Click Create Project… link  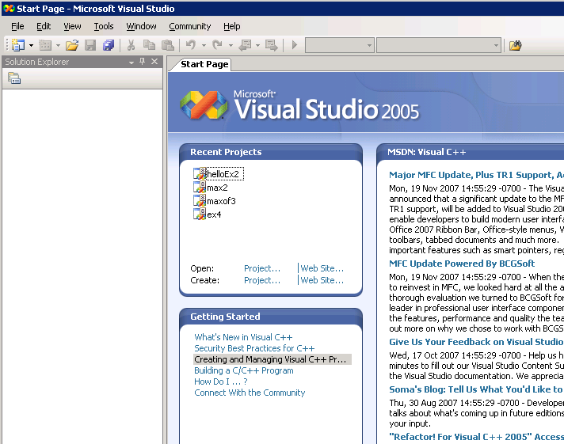point(262,280)
